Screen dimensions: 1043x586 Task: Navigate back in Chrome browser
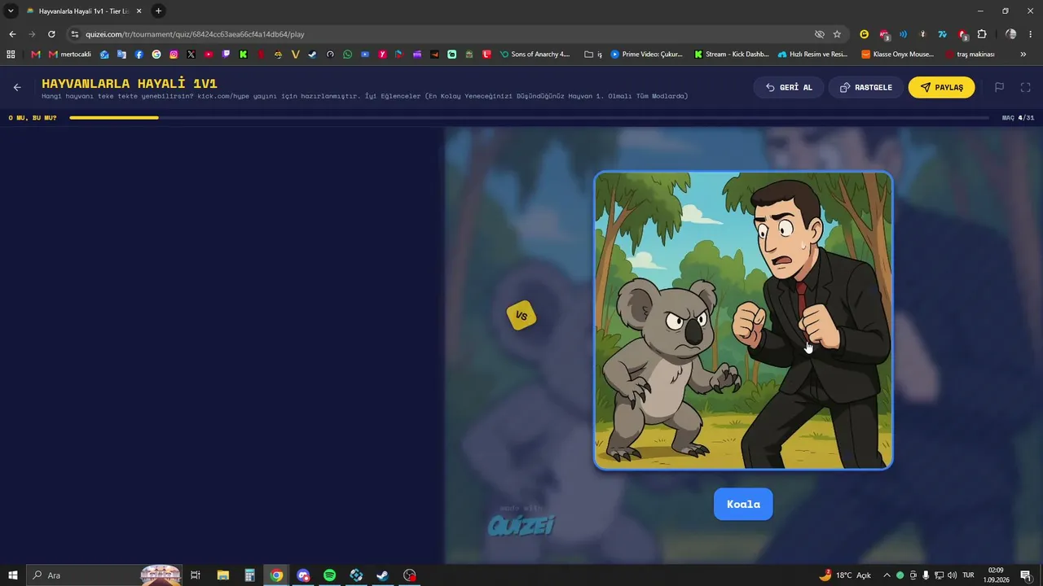click(12, 34)
